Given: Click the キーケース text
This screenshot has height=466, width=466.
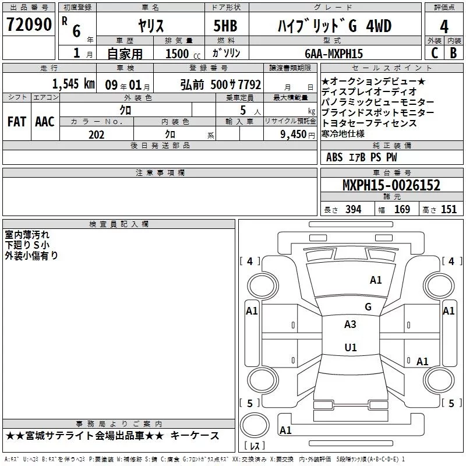Looking at the screenshot, I should pyautogui.click(x=195, y=436).
